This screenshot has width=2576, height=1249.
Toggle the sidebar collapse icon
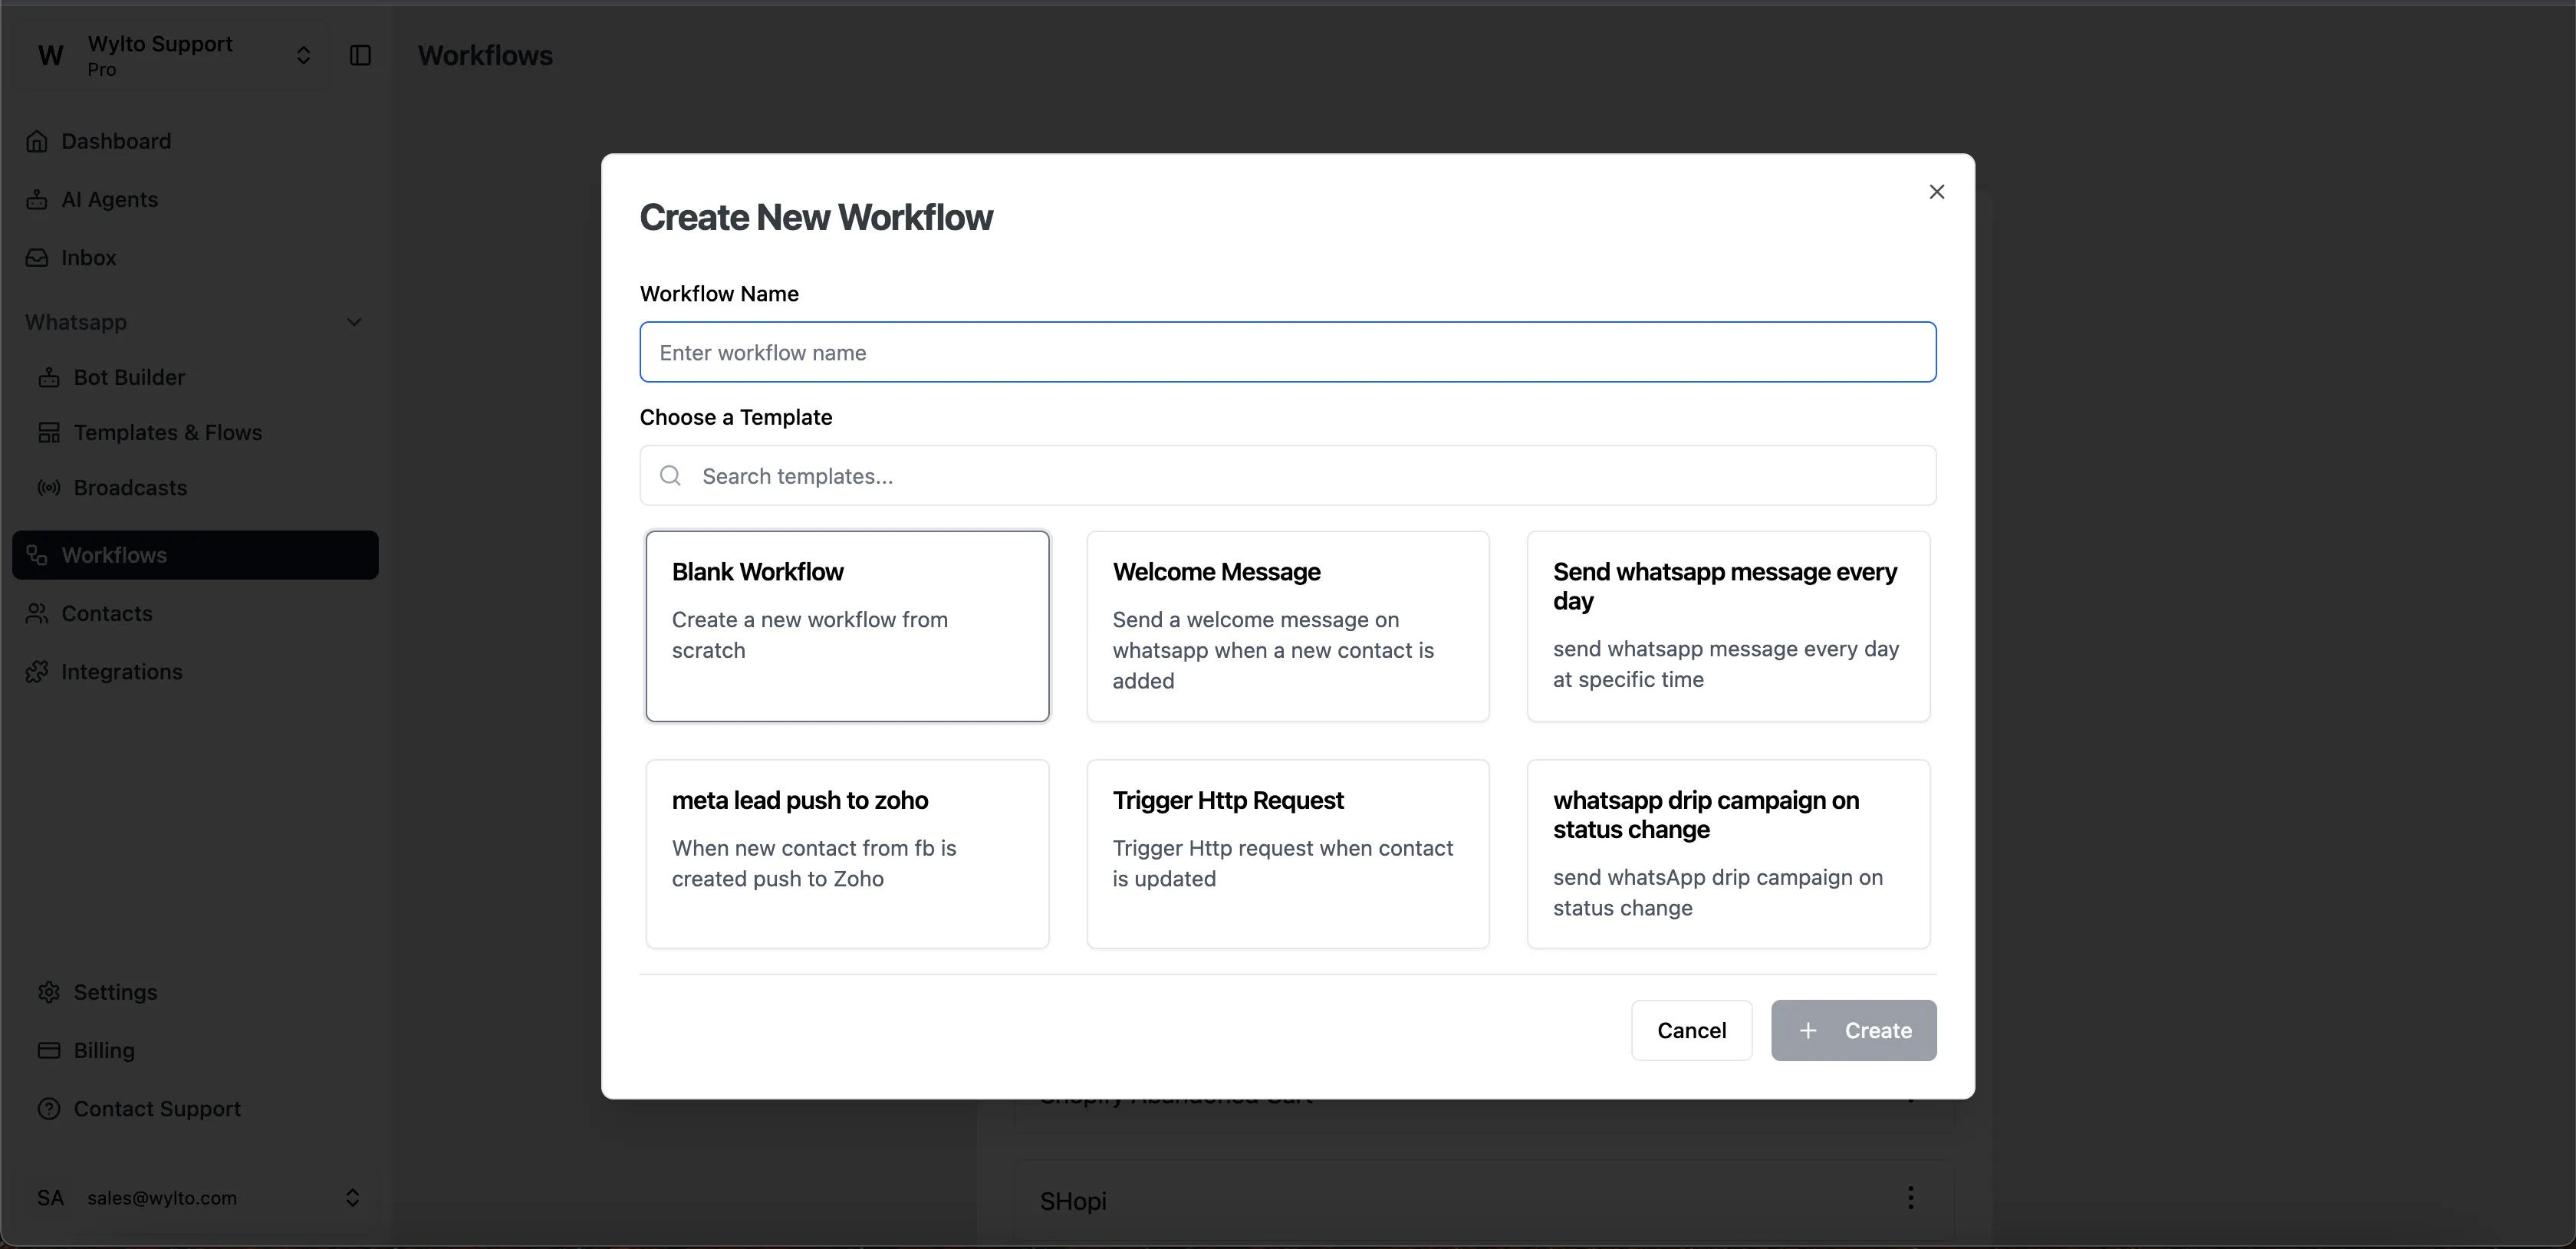(360, 55)
